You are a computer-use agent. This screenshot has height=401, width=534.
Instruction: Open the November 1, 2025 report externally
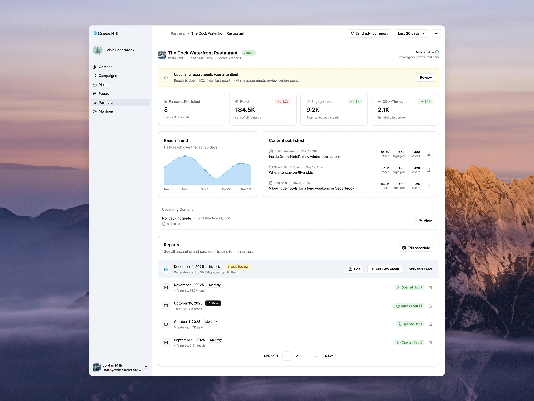click(x=430, y=287)
